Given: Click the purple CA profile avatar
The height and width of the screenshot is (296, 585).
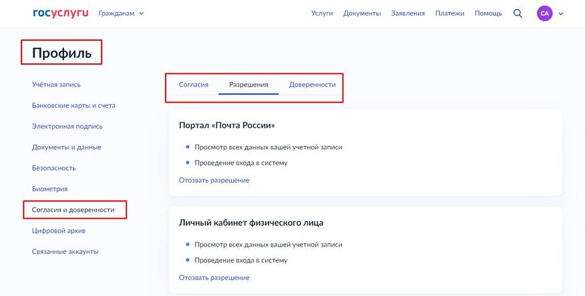Looking at the screenshot, I should pos(544,13).
